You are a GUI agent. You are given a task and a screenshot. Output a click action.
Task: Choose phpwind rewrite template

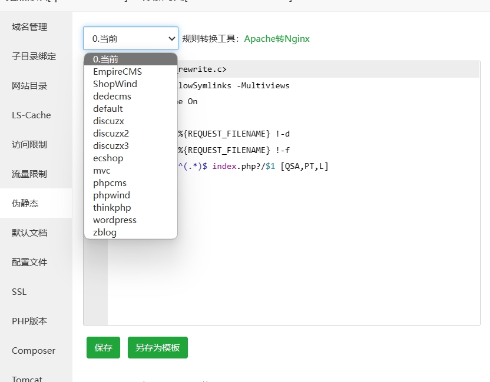pyautogui.click(x=131, y=195)
